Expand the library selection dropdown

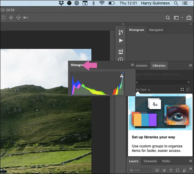point(188,82)
